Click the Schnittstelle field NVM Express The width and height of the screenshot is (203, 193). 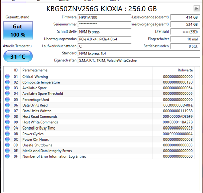pyautogui.click(x=105, y=31)
